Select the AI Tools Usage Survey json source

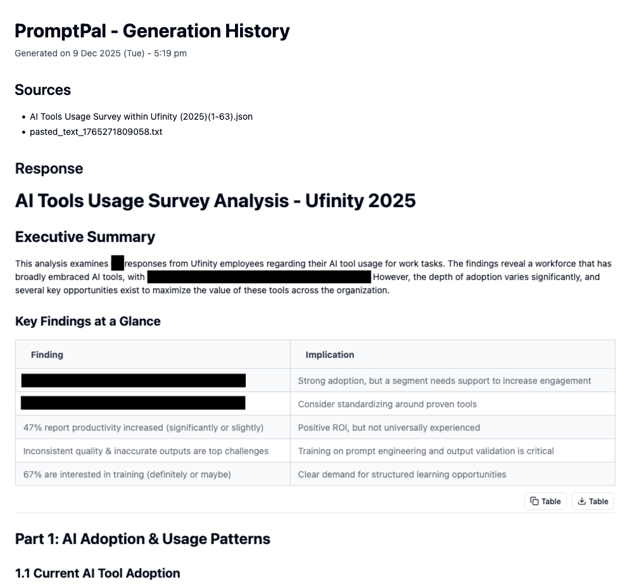click(141, 117)
